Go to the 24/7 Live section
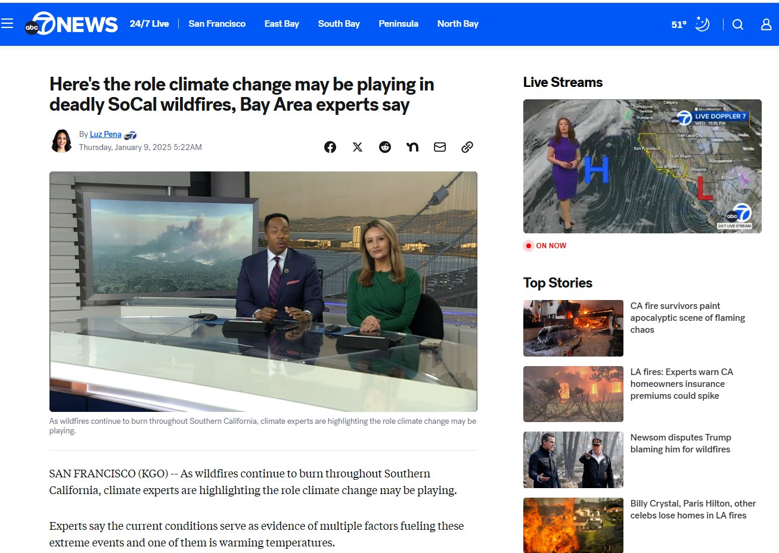Screen dimensions: 779x553 (x=149, y=24)
